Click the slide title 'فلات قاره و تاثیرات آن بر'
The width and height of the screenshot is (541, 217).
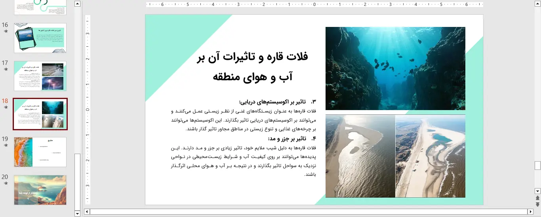click(x=252, y=57)
